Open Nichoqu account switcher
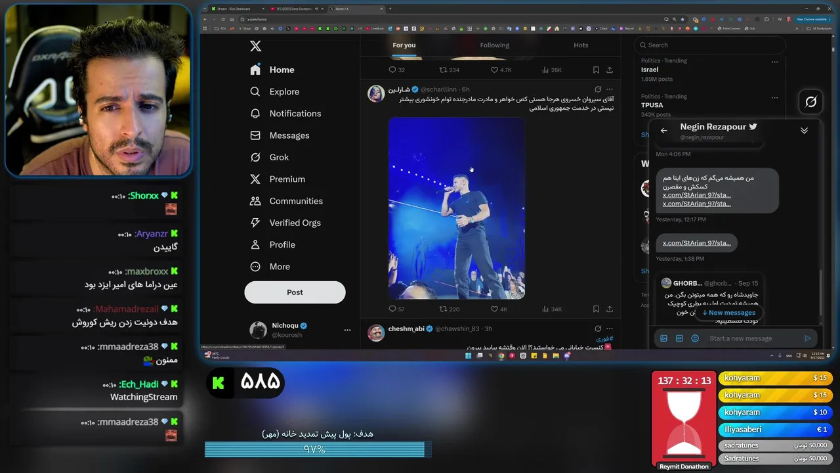The height and width of the screenshot is (473, 840). click(295, 330)
